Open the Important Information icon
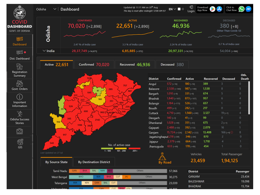 pyautogui.click(x=19, y=97)
